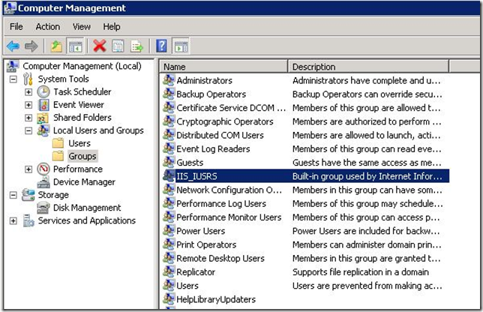The image size is (483, 312).
Task: Click the blue Back arrow in toolbar
Action: tap(13, 46)
